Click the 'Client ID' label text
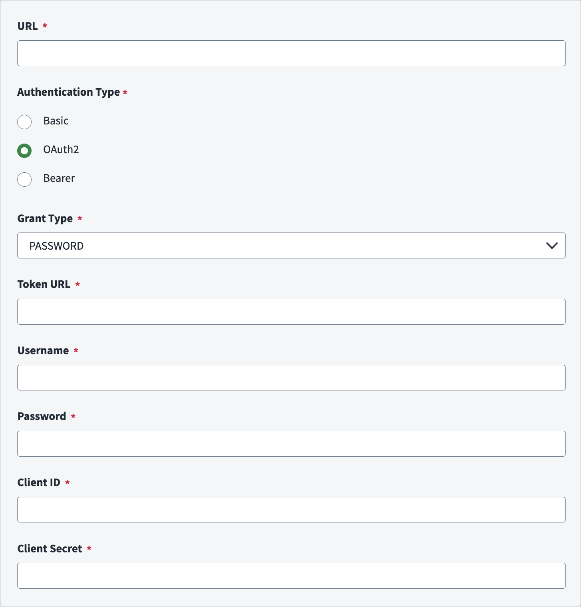Viewport: 581px width, 607px height. (39, 483)
